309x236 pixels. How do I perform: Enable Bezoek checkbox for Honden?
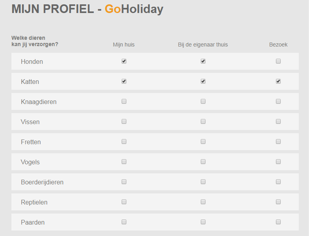coord(278,61)
